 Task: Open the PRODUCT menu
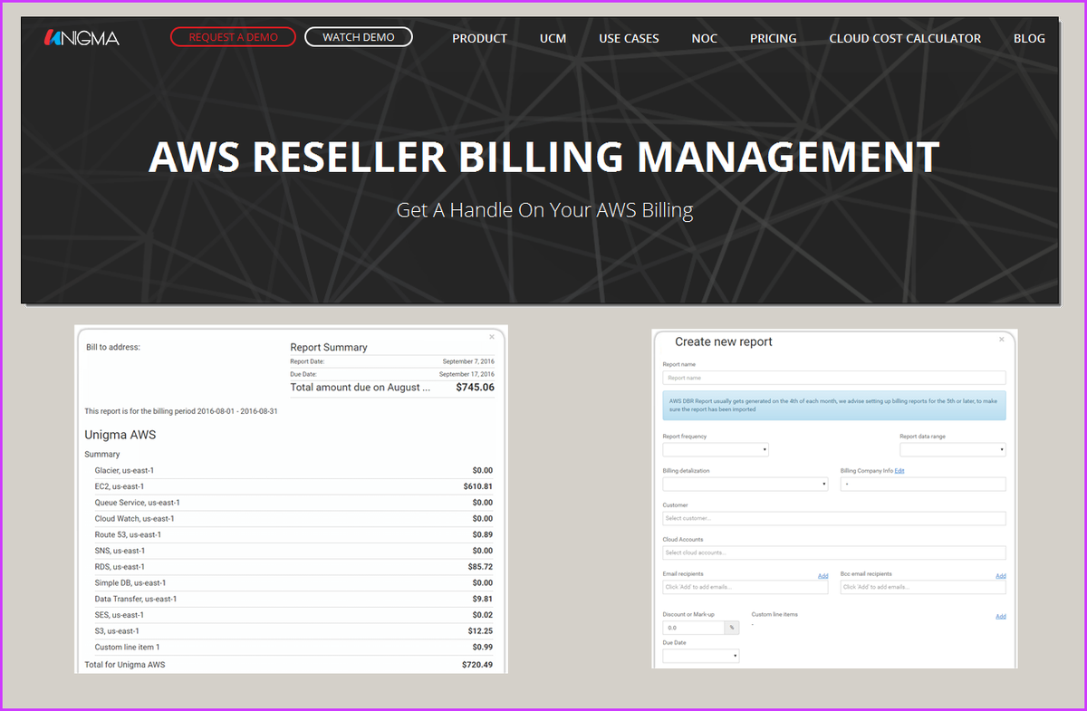pyautogui.click(x=479, y=38)
